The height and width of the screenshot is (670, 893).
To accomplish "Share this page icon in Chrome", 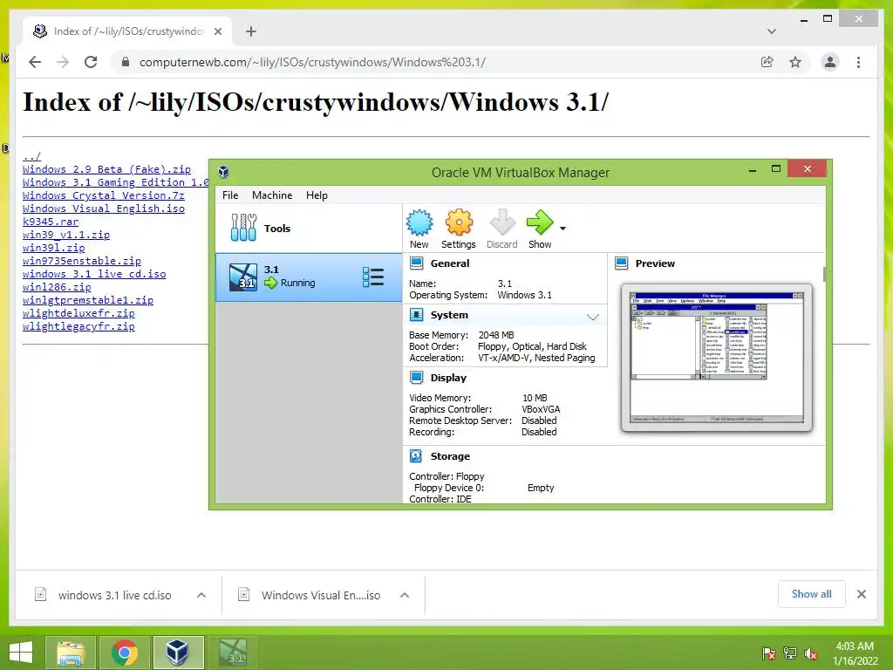I will pyautogui.click(x=767, y=62).
